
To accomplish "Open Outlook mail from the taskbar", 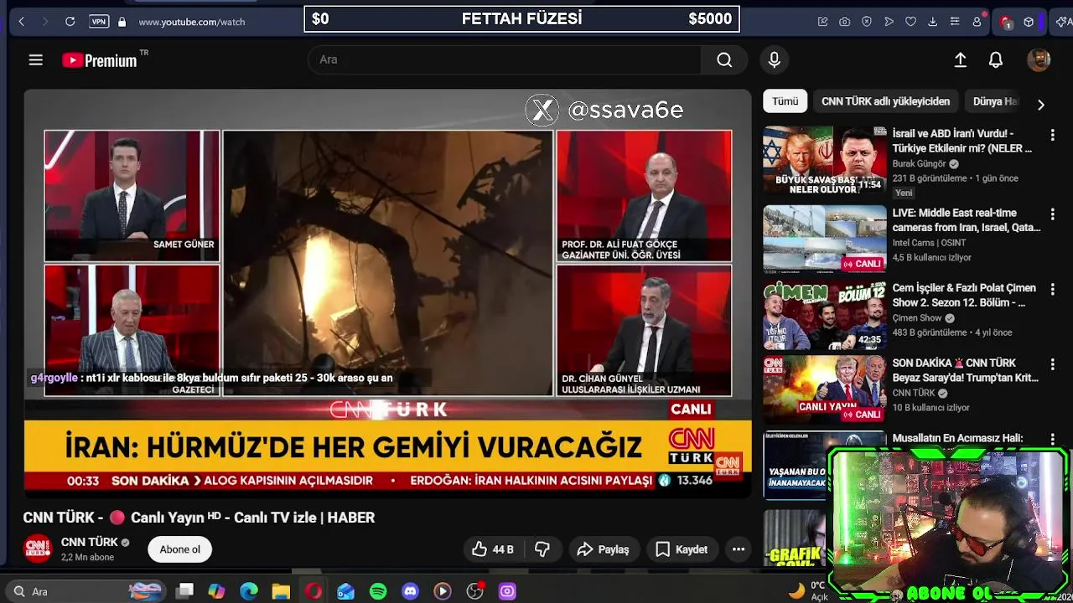I will tap(345, 591).
